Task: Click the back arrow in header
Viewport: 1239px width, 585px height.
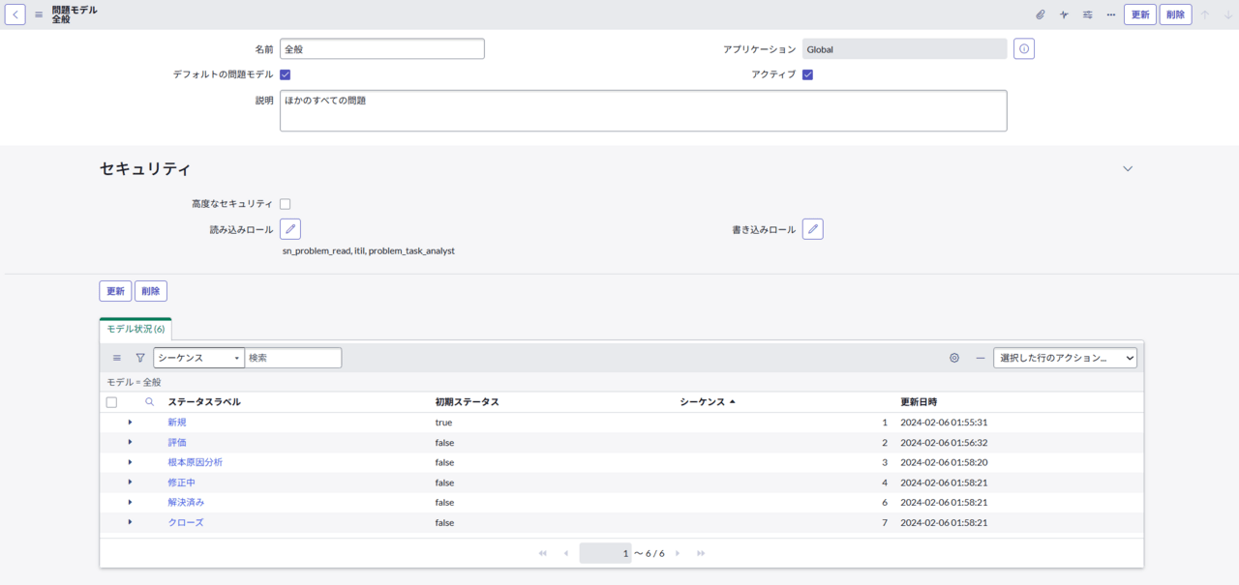Action: coord(16,15)
